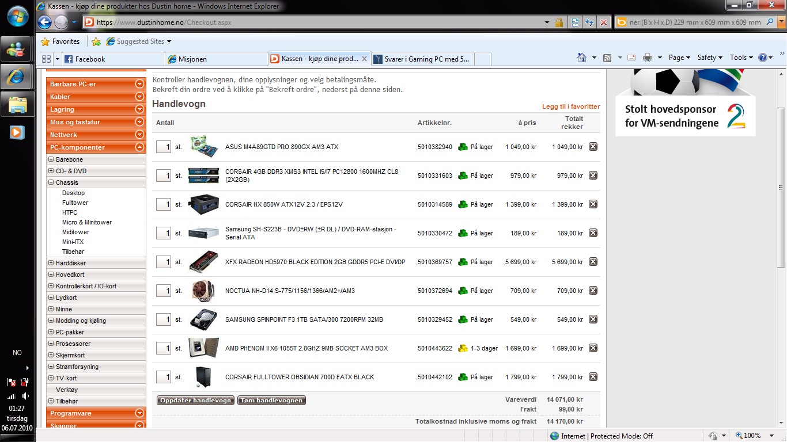
Task: Open the Page menu dropdown
Action: tap(679, 58)
